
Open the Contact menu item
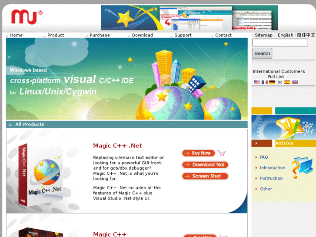coord(223,35)
